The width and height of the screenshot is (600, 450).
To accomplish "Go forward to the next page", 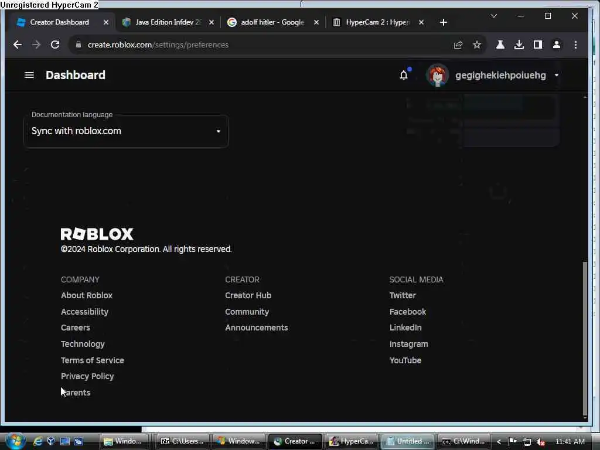I will pyautogui.click(x=36, y=45).
